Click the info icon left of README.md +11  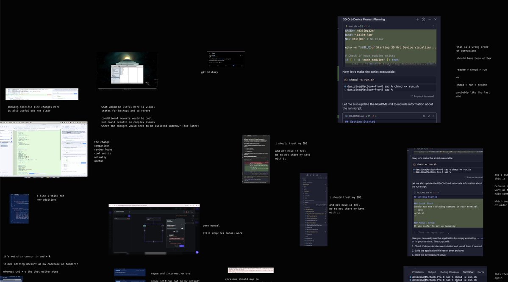point(346,116)
